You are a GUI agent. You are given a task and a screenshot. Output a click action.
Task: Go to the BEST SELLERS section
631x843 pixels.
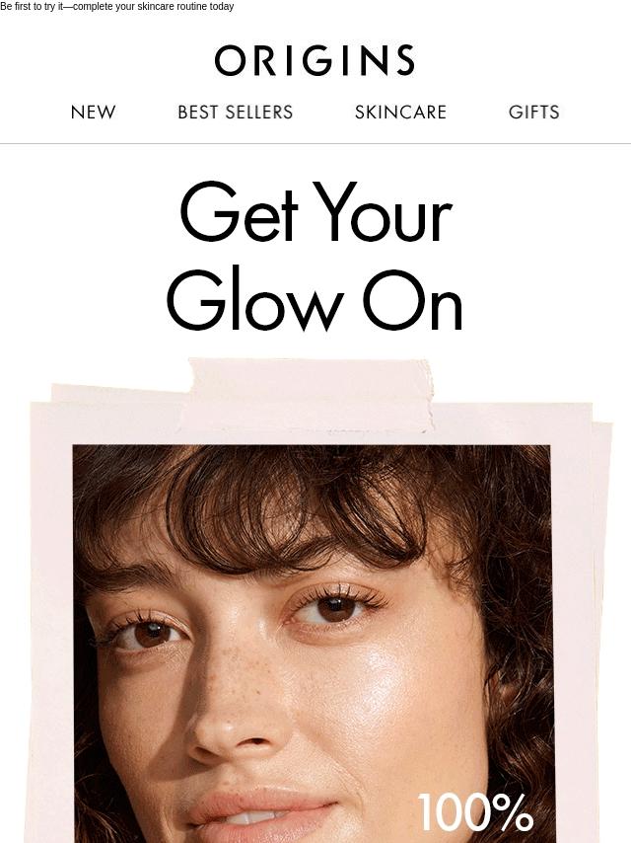click(x=236, y=113)
